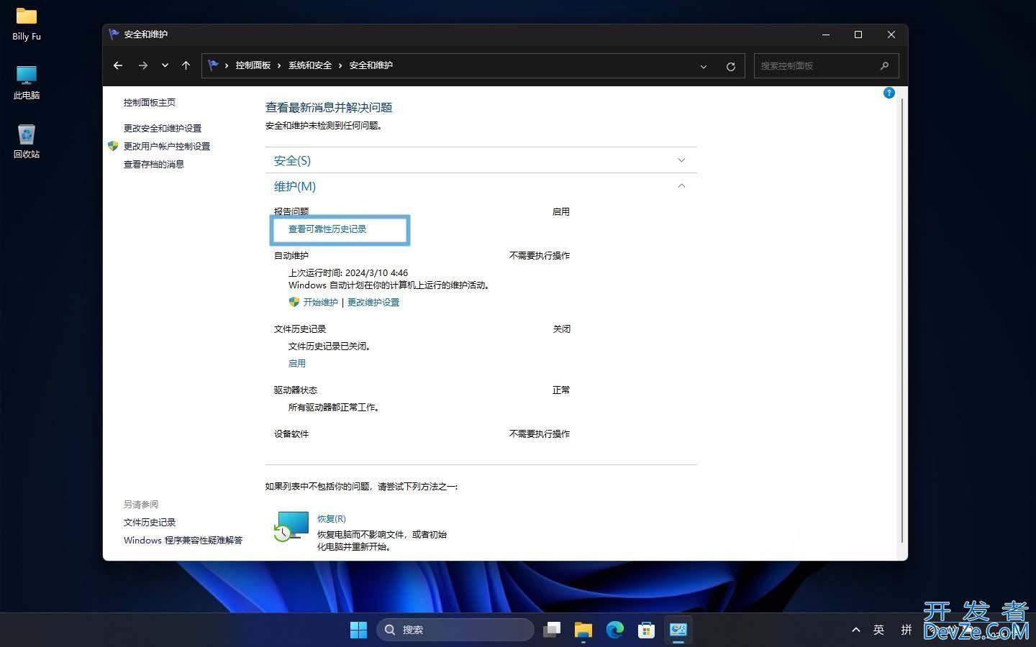Collapse the 维护(M) section chevron
This screenshot has height=647, width=1036.
pyautogui.click(x=681, y=186)
